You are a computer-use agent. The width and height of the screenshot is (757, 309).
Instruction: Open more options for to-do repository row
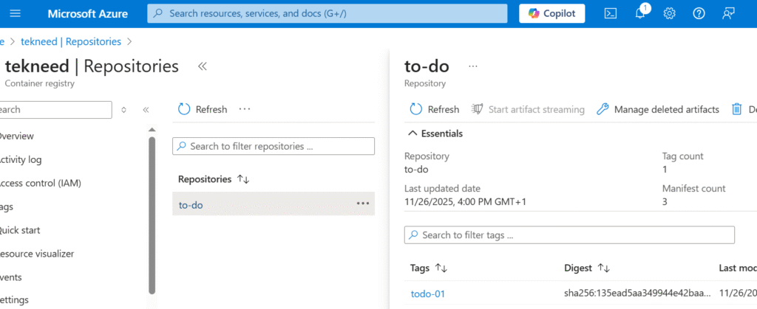click(362, 204)
